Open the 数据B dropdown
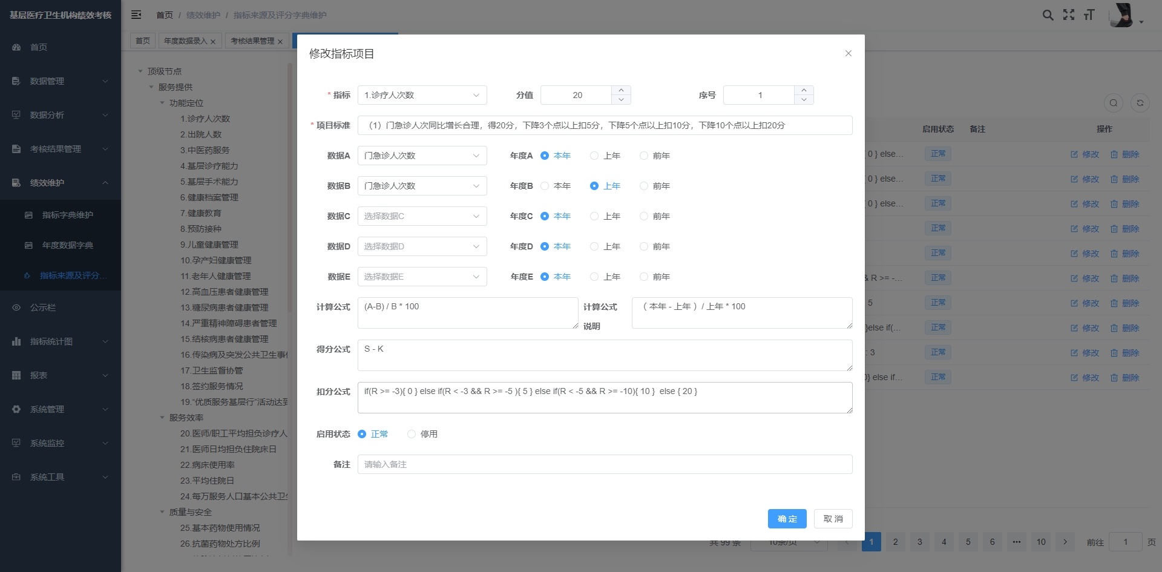 pyautogui.click(x=422, y=186)
